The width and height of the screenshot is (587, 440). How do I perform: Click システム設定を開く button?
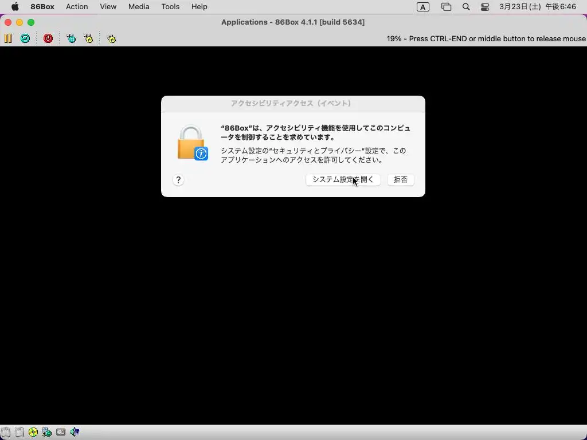(x=343, y=179)
